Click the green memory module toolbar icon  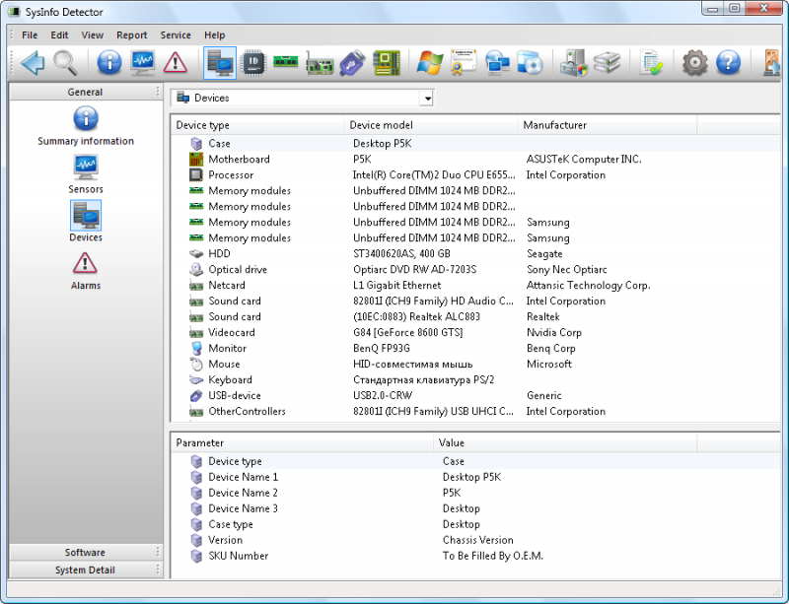[286, 64]
